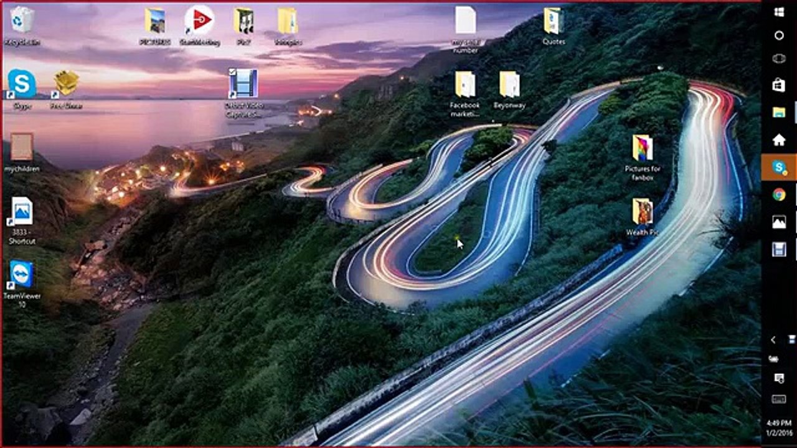Open File Explorer from the taskbar
The height and width of the screenshot is (448, 797).
click(x=779, y=113)
